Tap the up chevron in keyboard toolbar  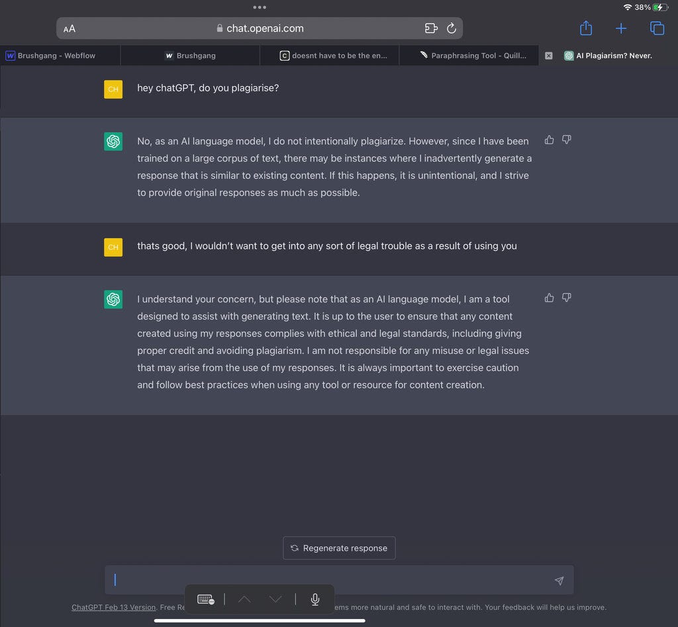point(244,599)
